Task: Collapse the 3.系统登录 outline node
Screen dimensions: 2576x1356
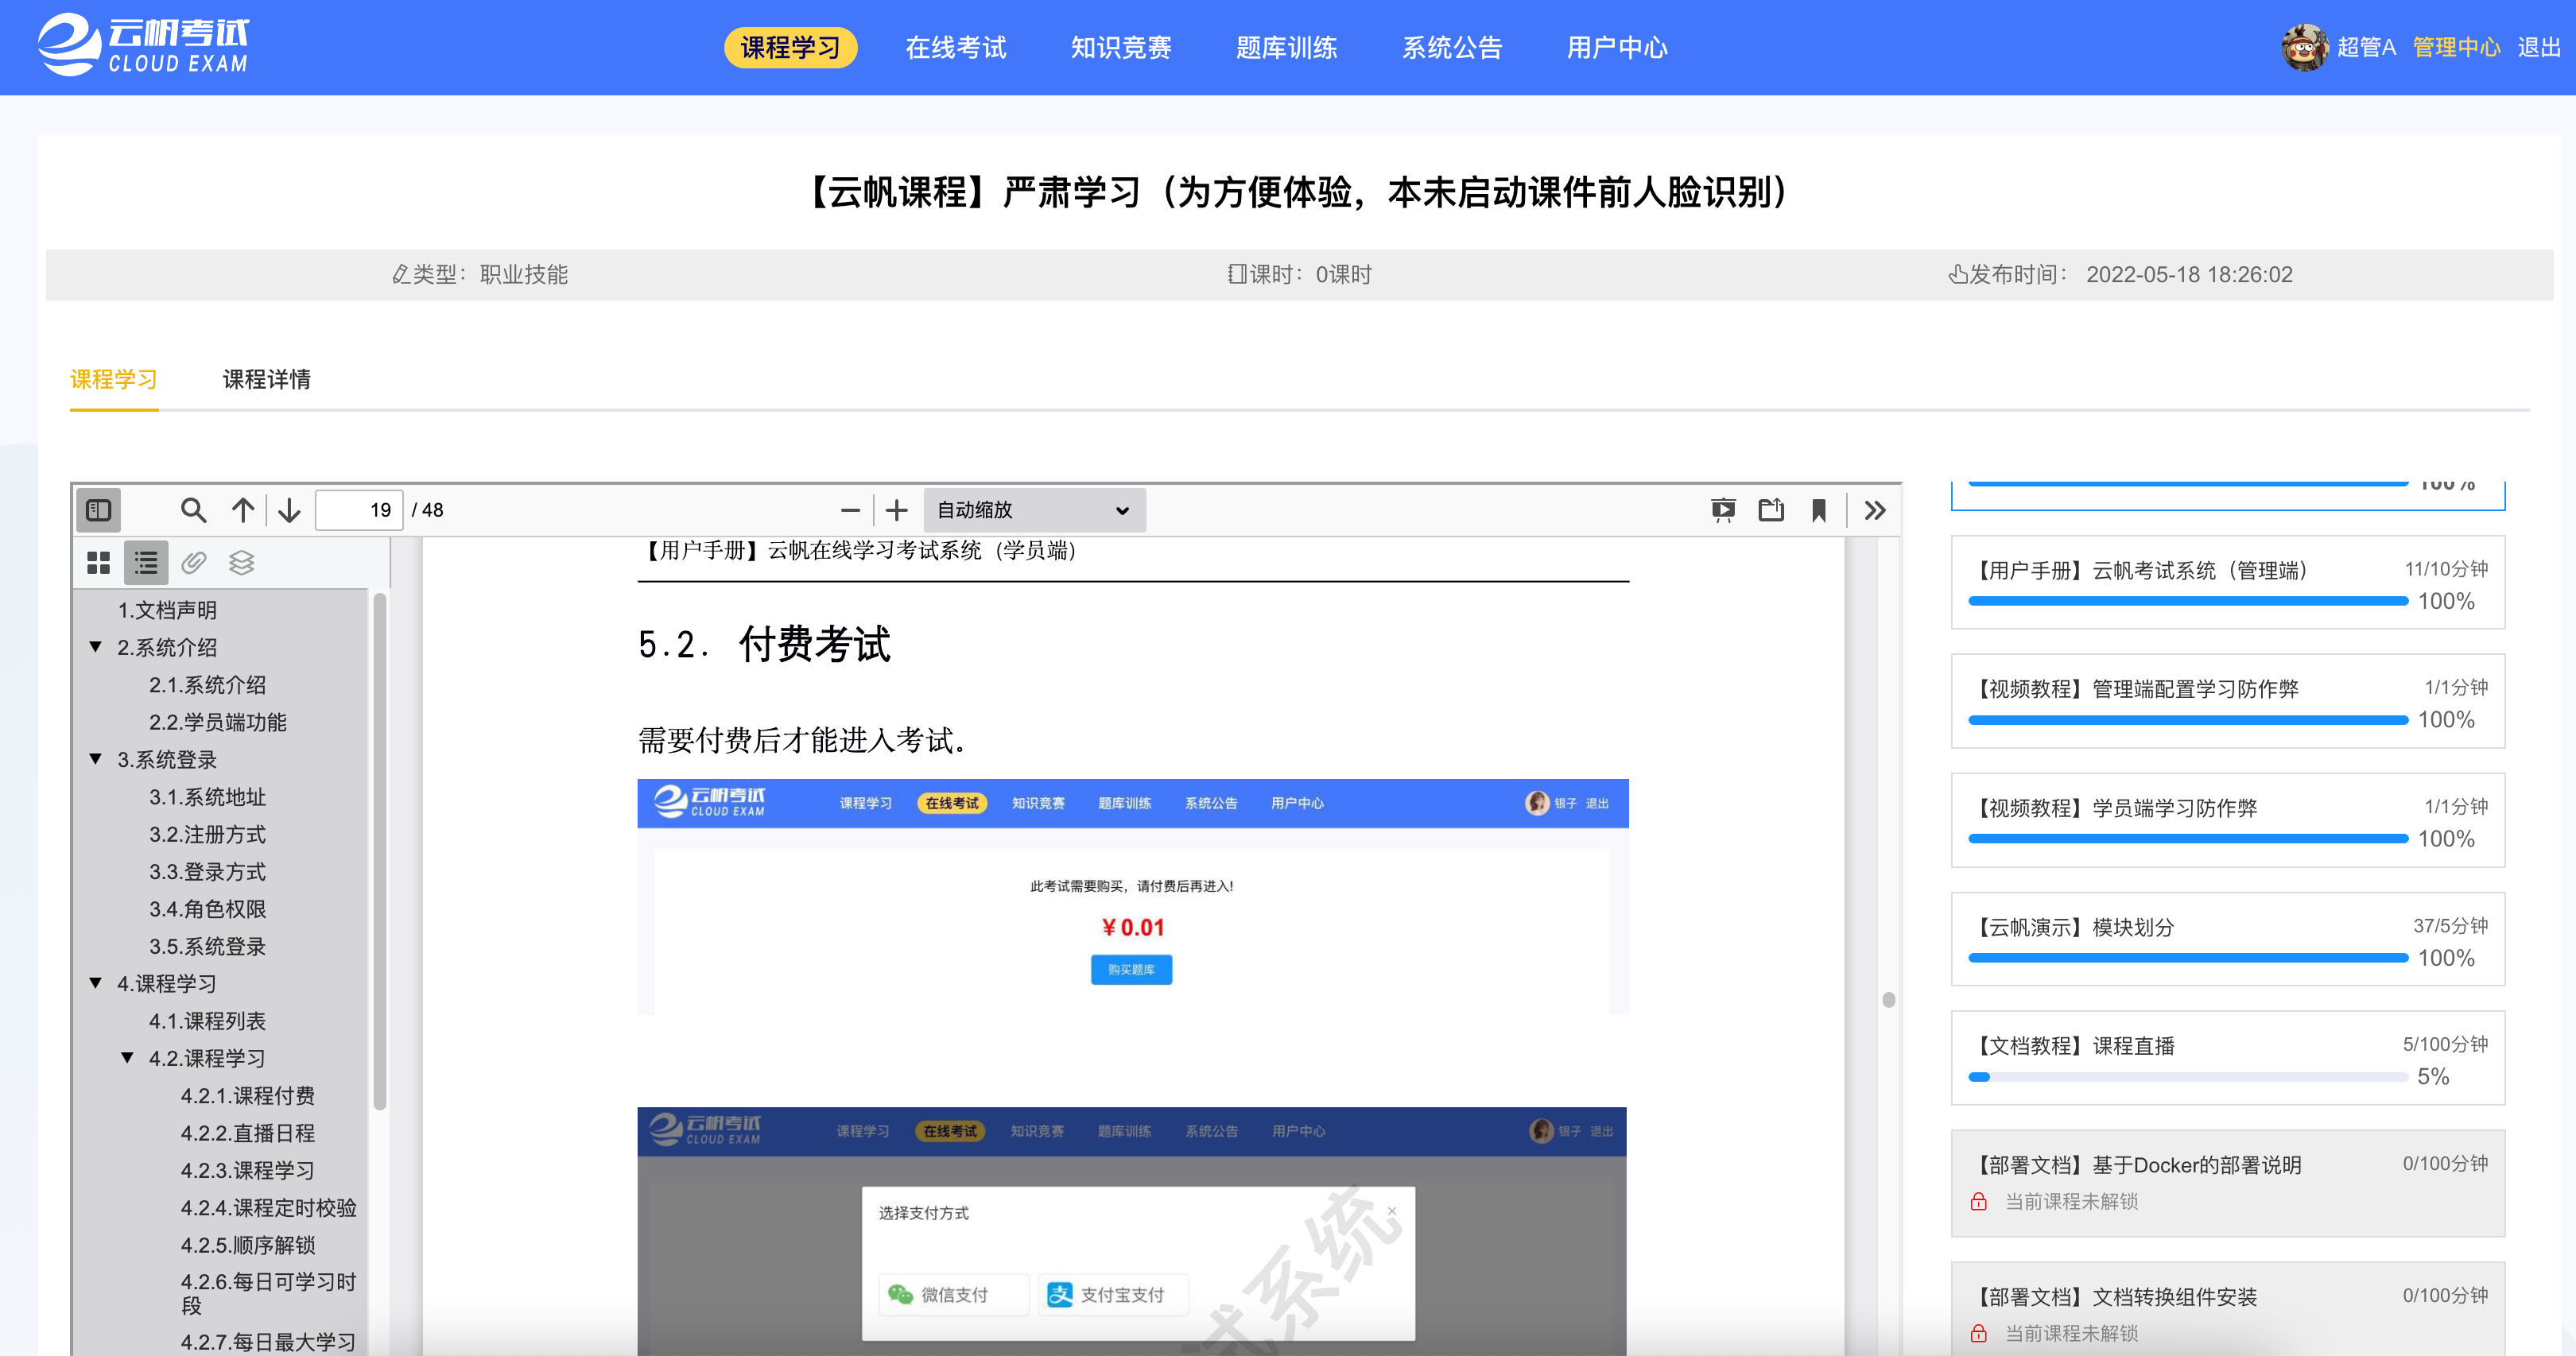Action: point(96,759)
